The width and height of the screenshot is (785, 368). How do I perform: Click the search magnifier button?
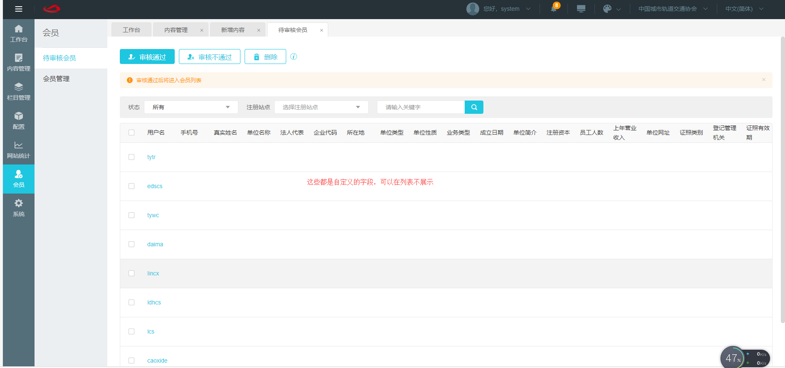[x=474, y=107]
